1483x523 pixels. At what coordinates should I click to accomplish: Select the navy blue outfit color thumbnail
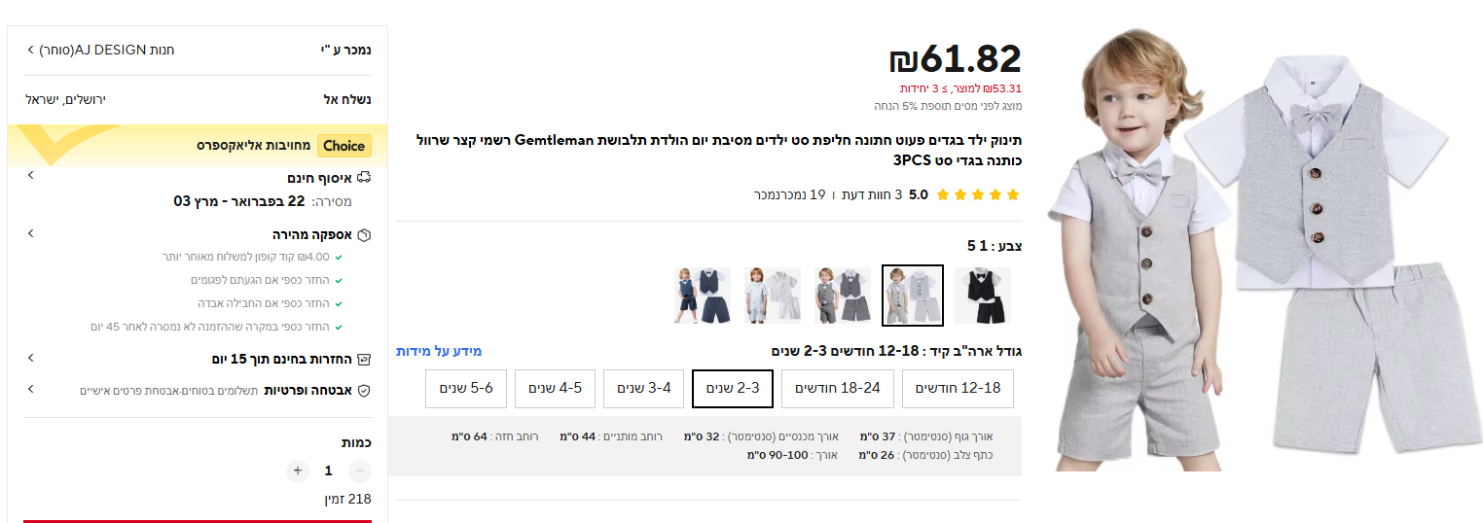703,296
